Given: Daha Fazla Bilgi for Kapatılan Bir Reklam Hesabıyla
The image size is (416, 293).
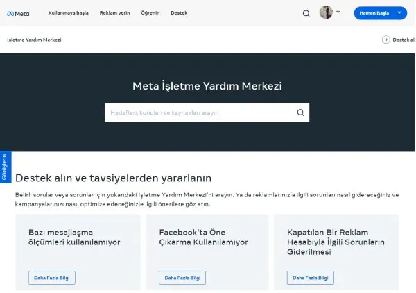Looking at the screenshot, I should tap(311, 278).
